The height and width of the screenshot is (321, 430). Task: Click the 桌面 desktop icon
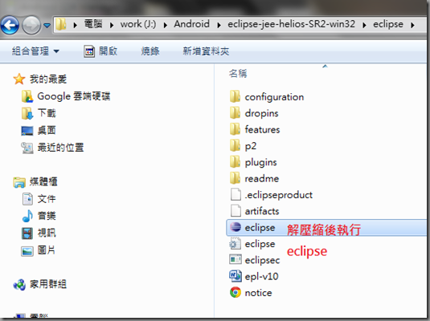click(x=27, y=131)
